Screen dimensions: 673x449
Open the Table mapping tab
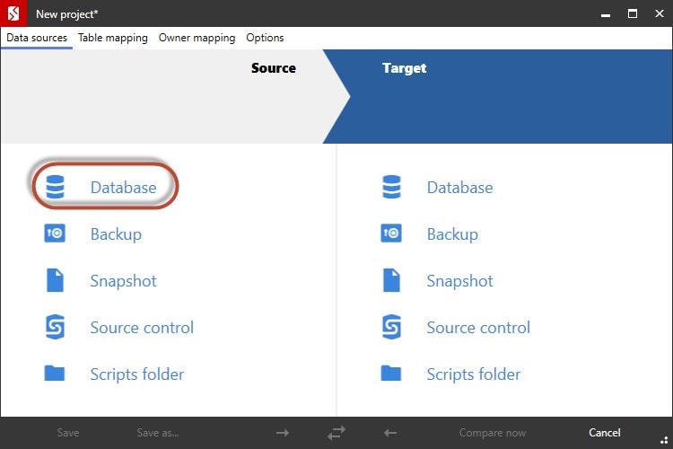[x=113, y=38]
